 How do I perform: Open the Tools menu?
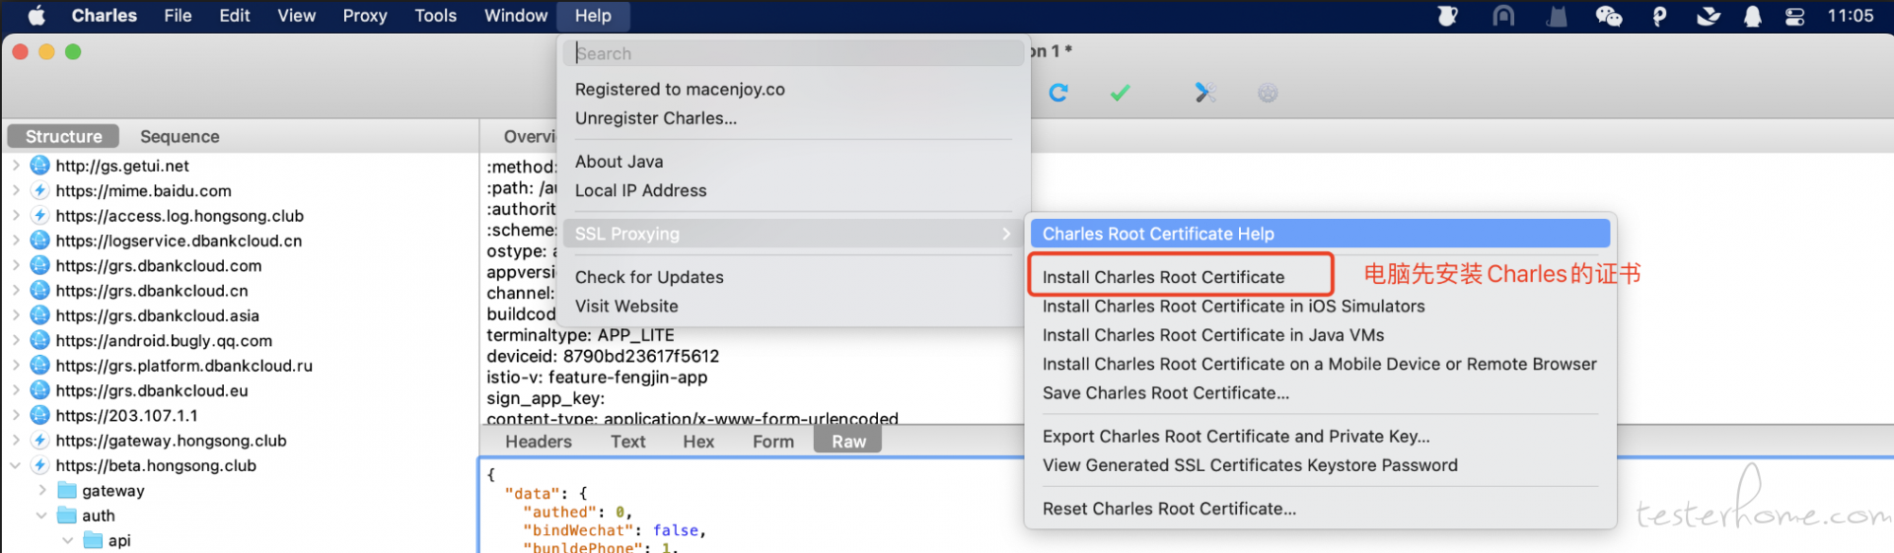435,16
